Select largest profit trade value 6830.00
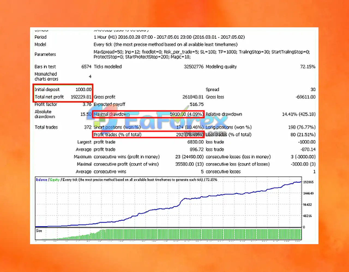The width and height of the screenshot is (349, 272). tap(195, 142)
